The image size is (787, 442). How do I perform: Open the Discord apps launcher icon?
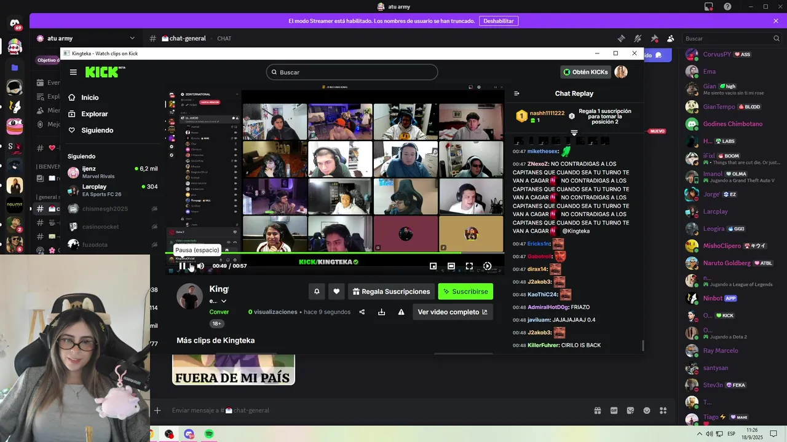coord(663,411)
